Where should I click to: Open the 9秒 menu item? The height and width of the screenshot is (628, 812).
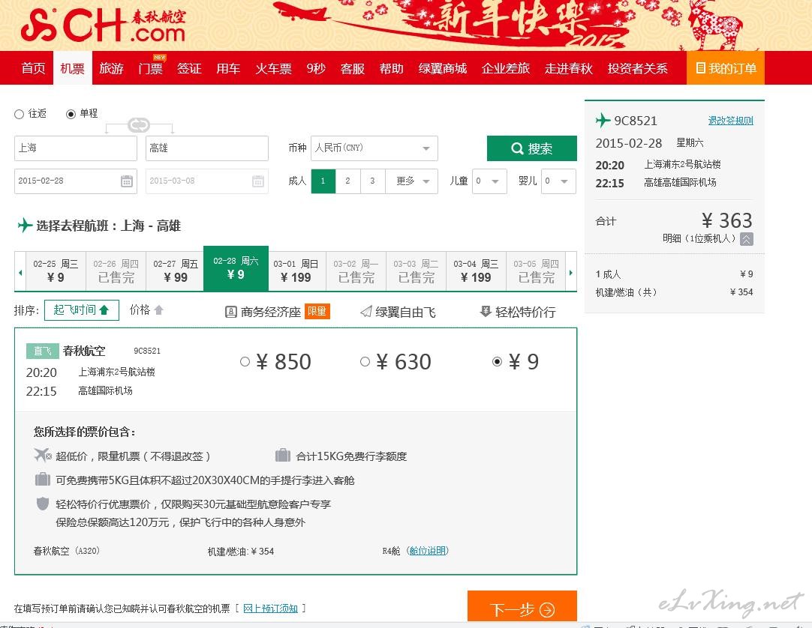[316, 68]
